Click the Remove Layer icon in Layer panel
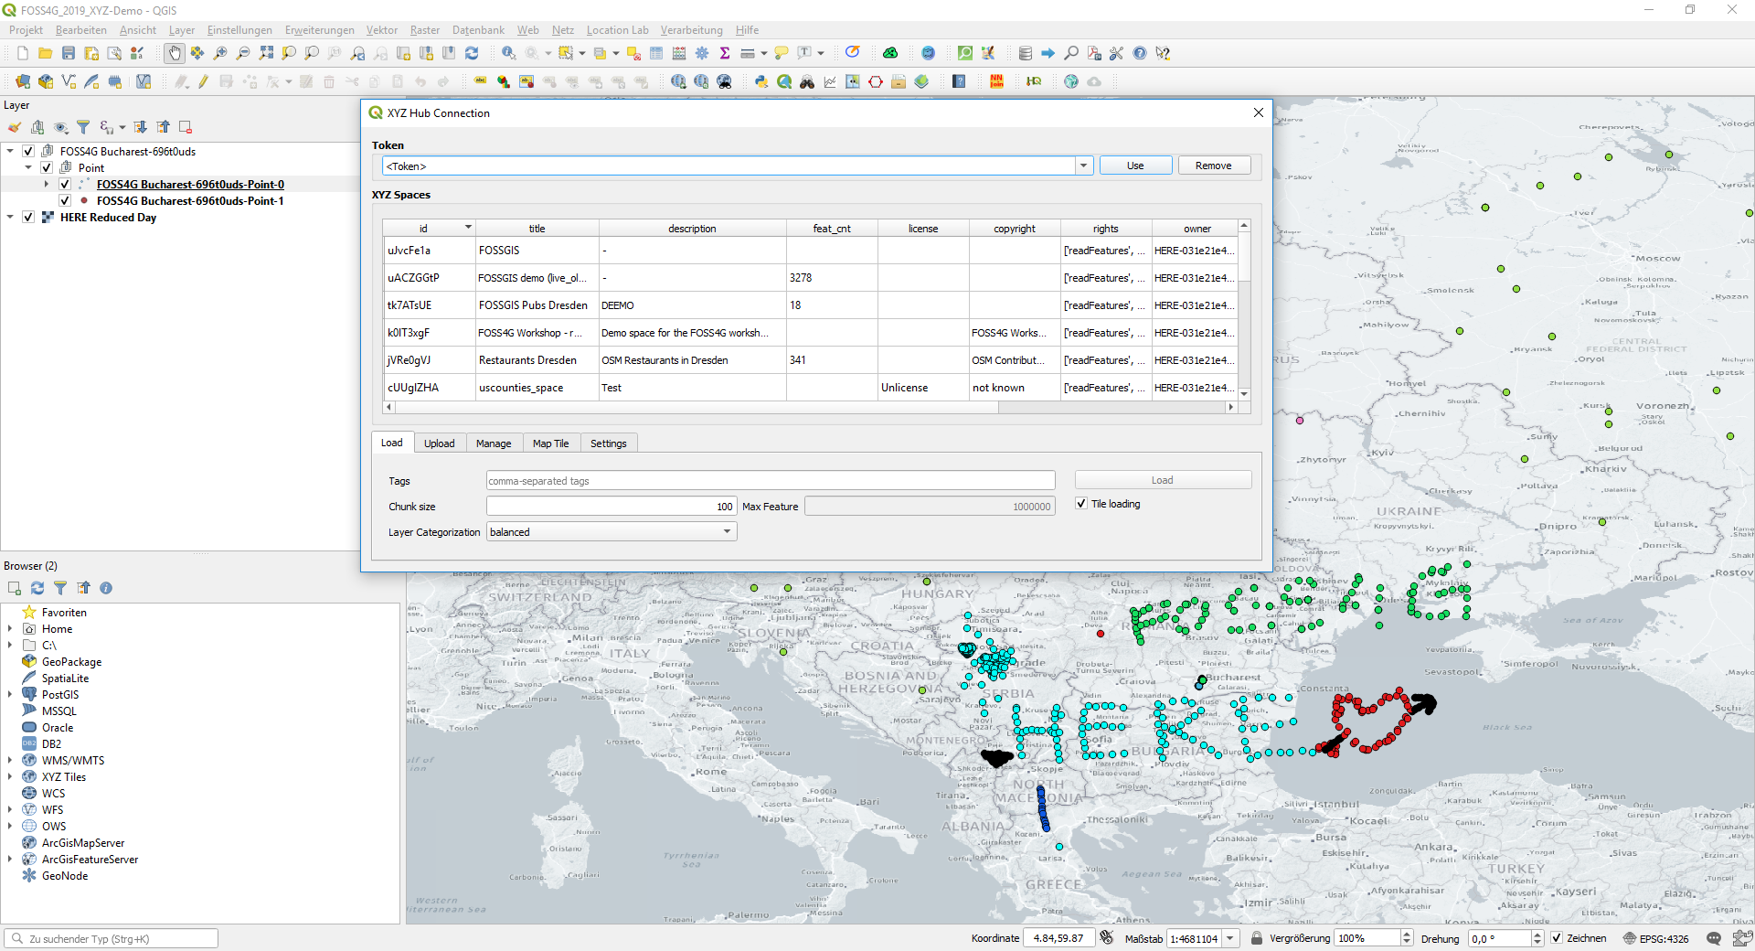This screenshot has width=1755, height=951. point(186,127)
